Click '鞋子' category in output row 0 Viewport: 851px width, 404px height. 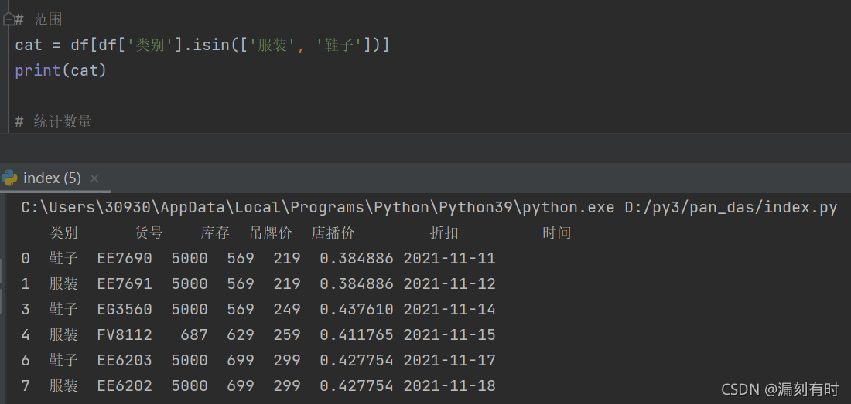[63, 258]
